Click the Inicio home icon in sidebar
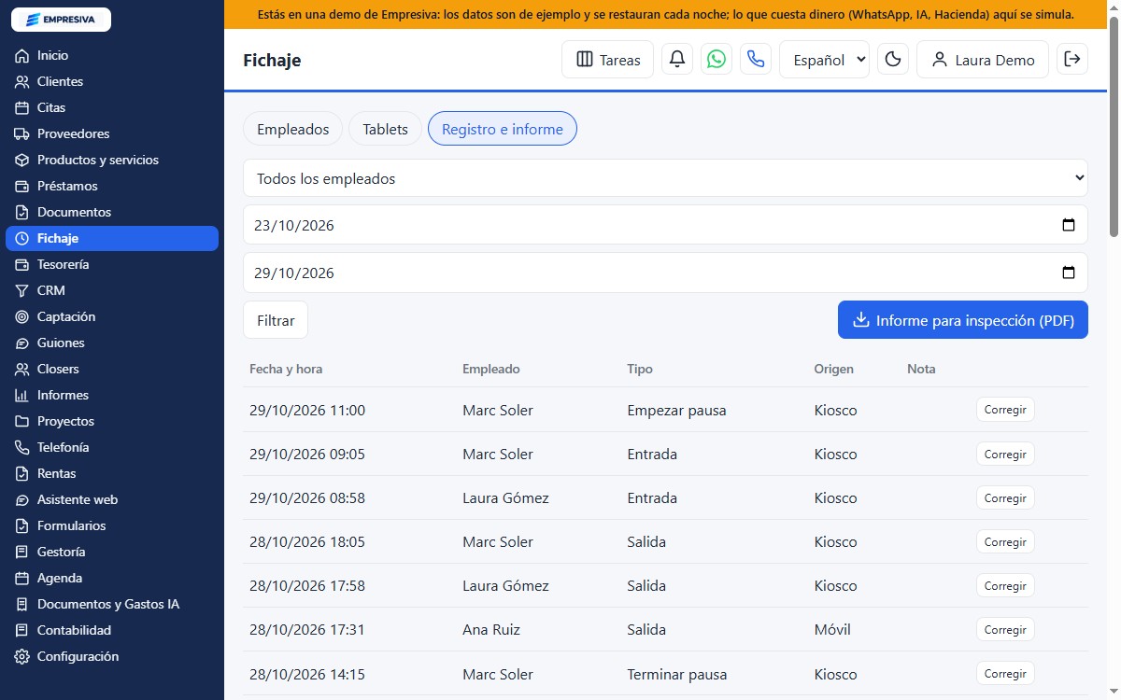1121x700 pixels. [x=22, y=56]
